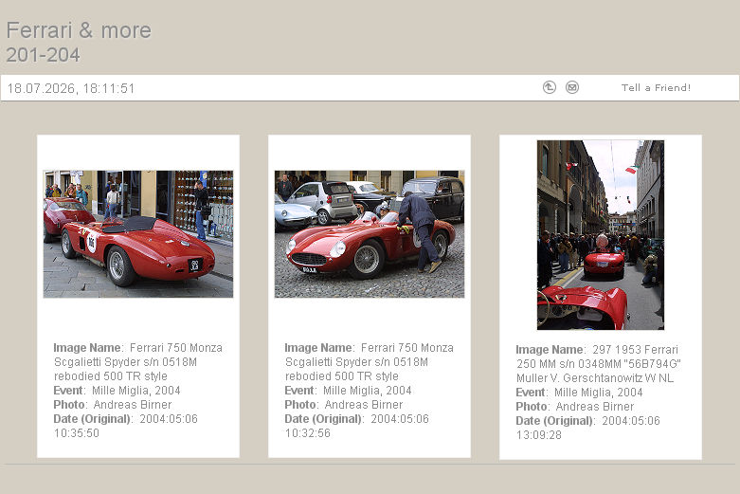
Task: Open the vertical street crowd Ferrari thumbnail
Action: [x=601, y=235]
